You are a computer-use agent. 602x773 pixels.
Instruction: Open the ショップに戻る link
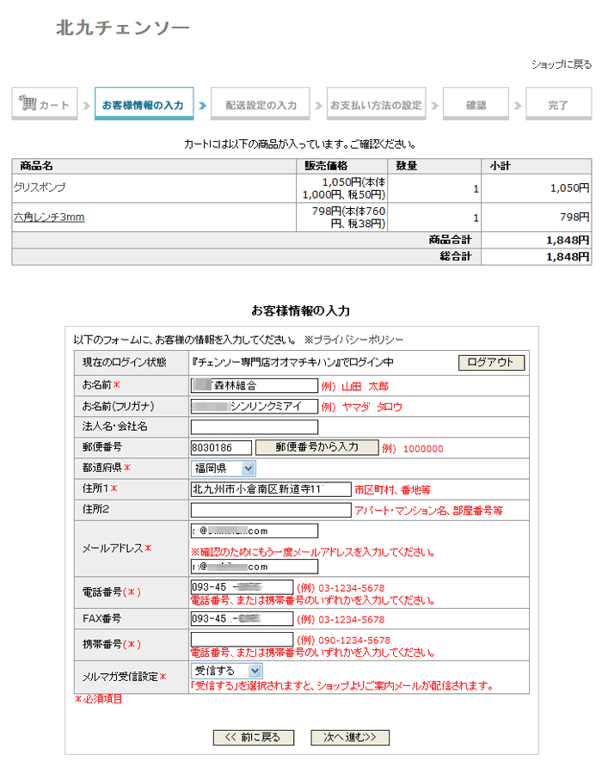point(561,64)
